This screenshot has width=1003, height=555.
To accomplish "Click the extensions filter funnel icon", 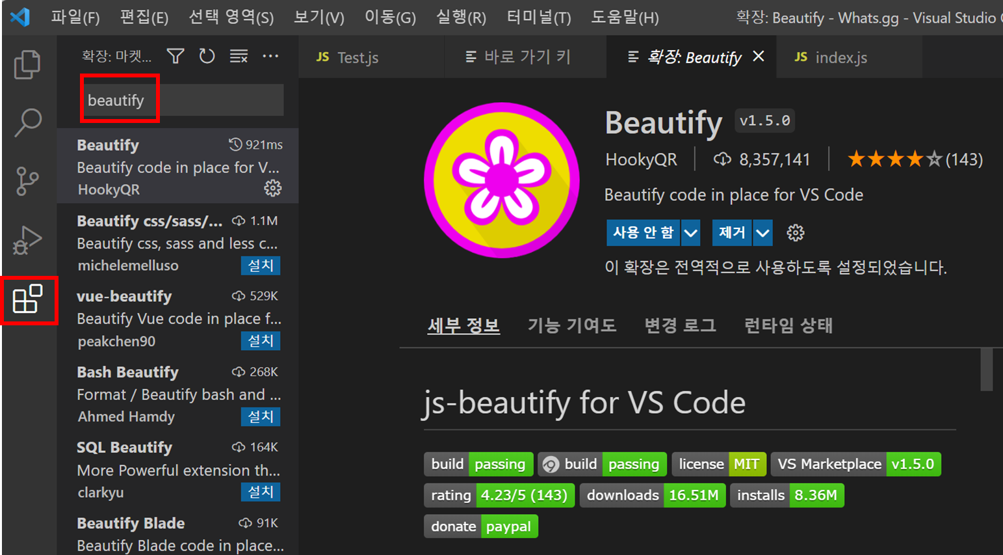I will (176, 57).
